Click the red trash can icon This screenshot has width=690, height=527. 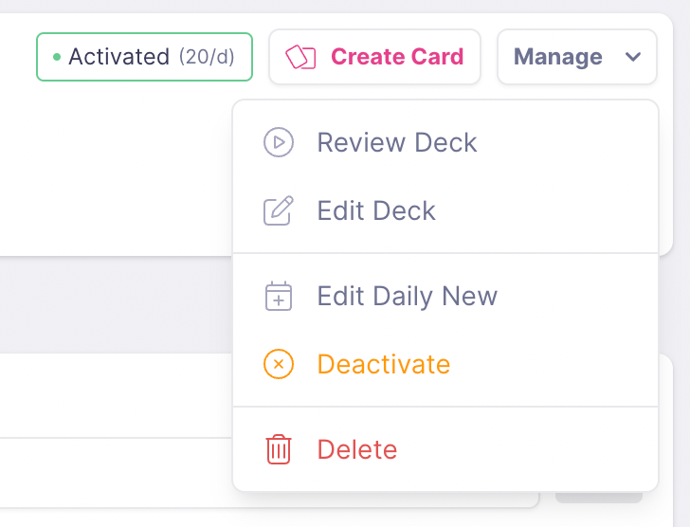click(279, 449)
